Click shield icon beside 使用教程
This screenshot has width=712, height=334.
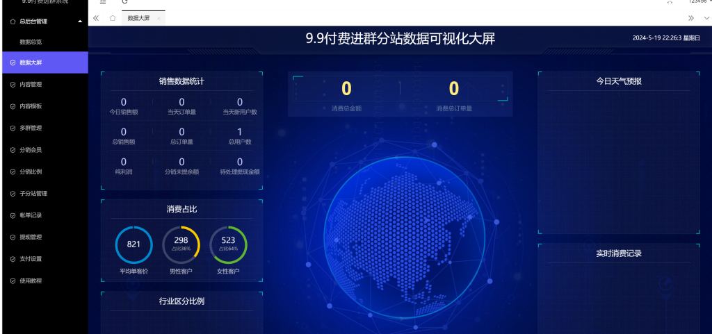tap(13, 281)
